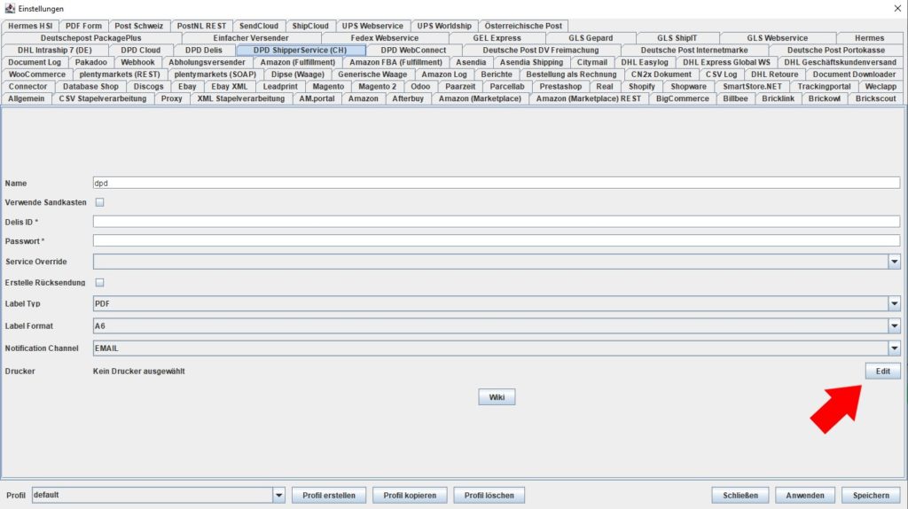Select the Webhook tab
The height and width of the screenshot is (509, 908).
(137, 62)
